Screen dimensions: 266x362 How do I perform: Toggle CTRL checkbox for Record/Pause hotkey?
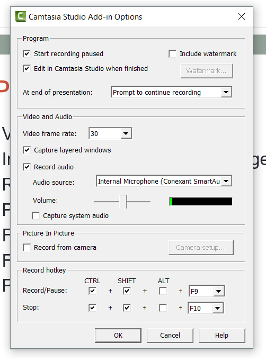tap(92, 291)
